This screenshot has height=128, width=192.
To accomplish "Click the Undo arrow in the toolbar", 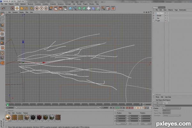I will point(3,8).
